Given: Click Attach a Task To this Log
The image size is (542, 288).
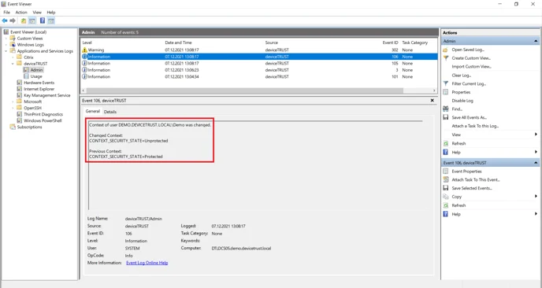Looking at the screenshot, I should coord(475,126).
